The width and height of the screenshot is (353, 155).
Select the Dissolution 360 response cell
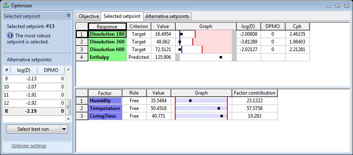point(107,42)
